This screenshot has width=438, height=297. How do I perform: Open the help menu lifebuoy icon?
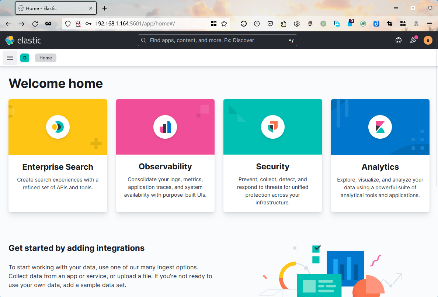(399, 40)
